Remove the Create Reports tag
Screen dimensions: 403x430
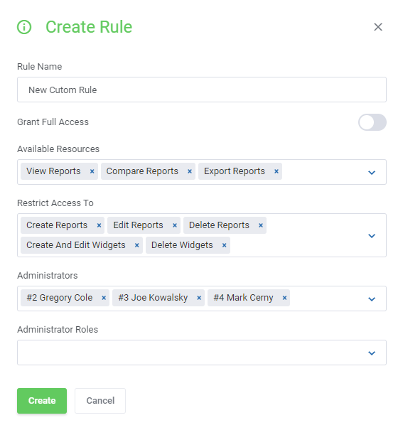tap(99, 225)
